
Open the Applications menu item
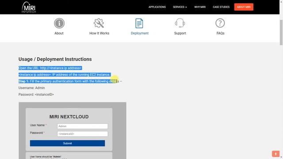click(x=157, y=7)
